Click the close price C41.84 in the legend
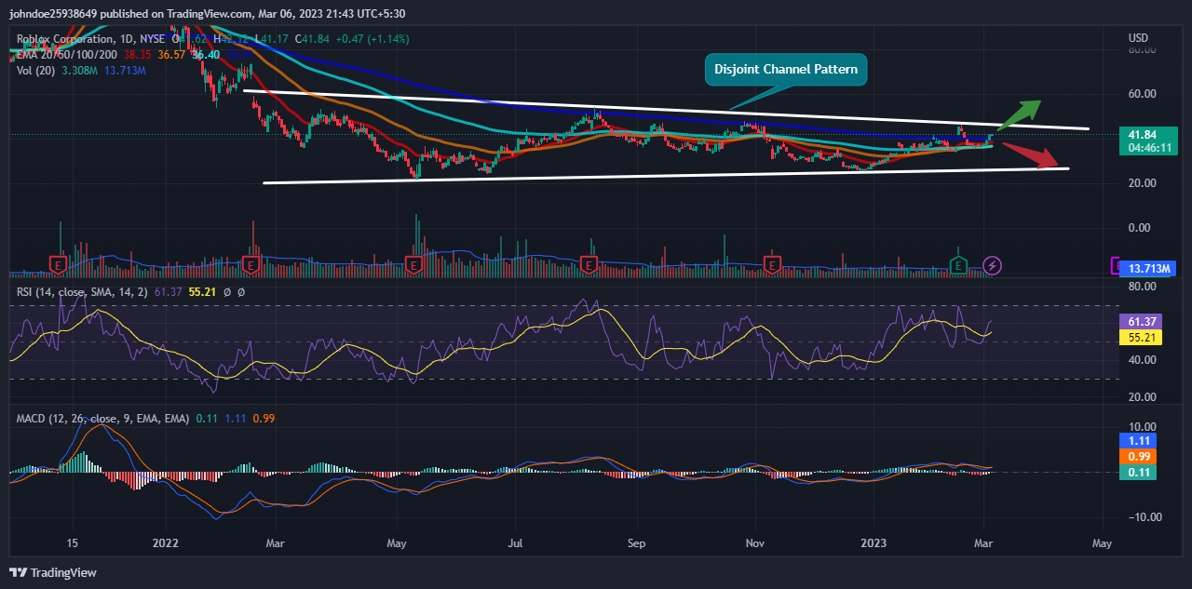Viewport: 1192px width, 589px height. pyautogui.click(x=314, y=39)
